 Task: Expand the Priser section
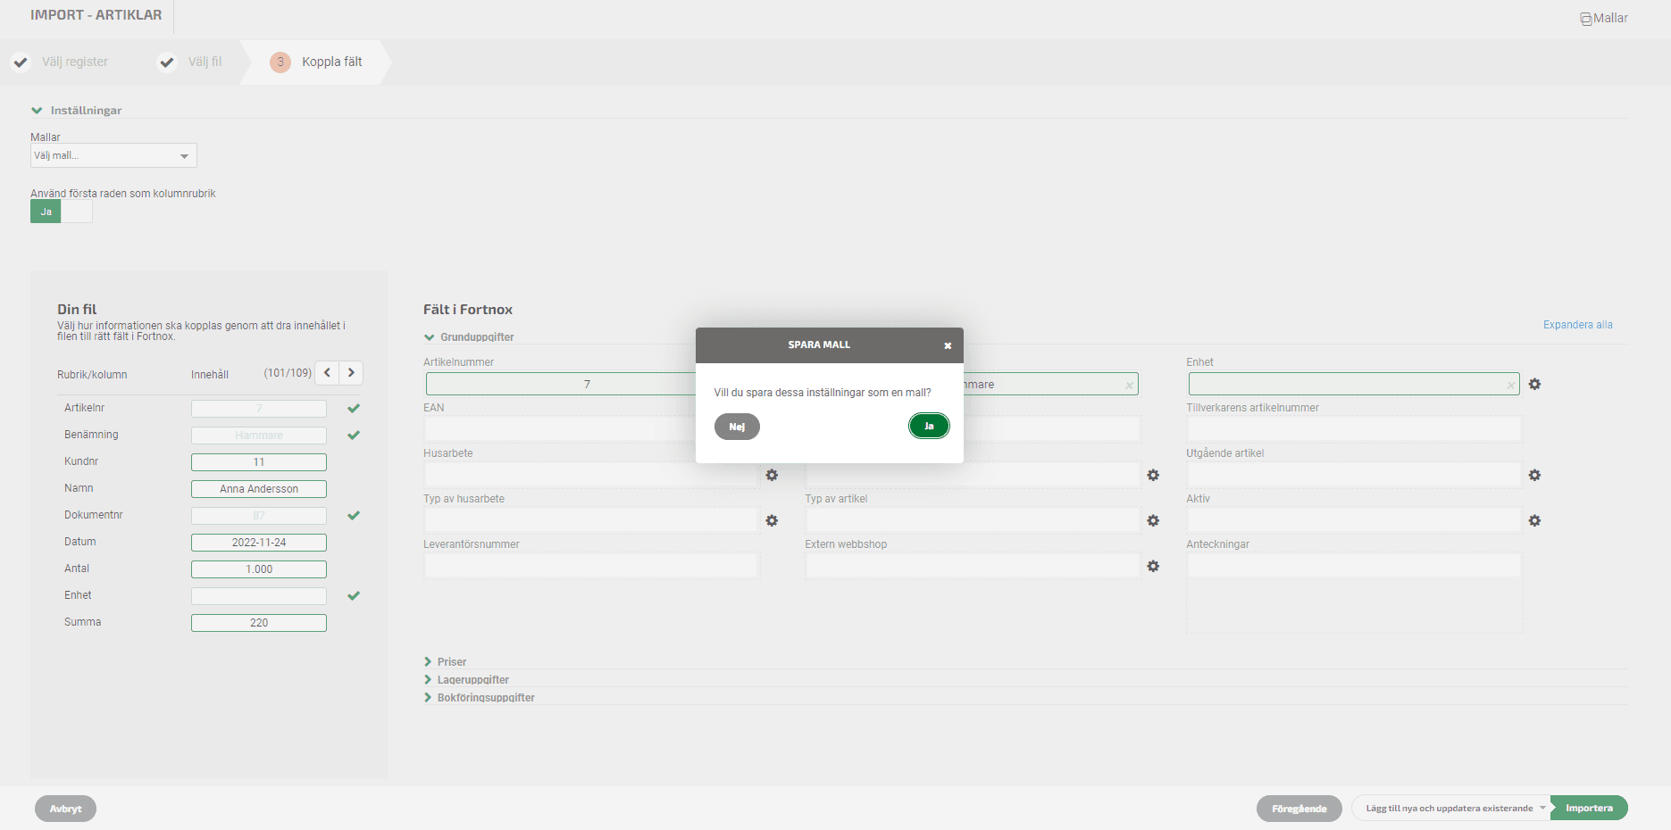click(445, 661)
